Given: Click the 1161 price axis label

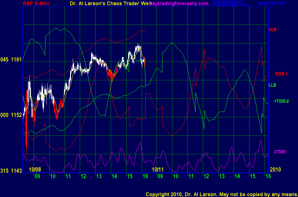Looking at the screenshot, I should click(16, 60).
